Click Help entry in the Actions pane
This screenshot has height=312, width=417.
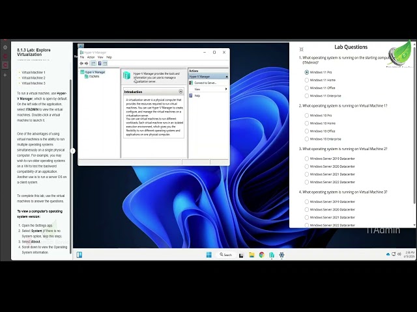197,96
